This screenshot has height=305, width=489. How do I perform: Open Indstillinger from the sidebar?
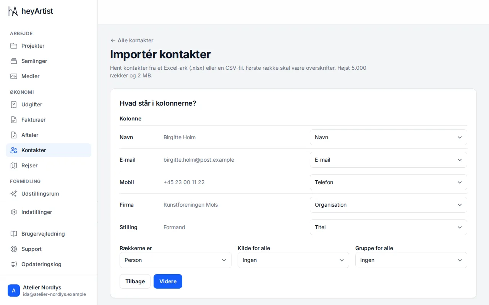[x=49, y=212]
